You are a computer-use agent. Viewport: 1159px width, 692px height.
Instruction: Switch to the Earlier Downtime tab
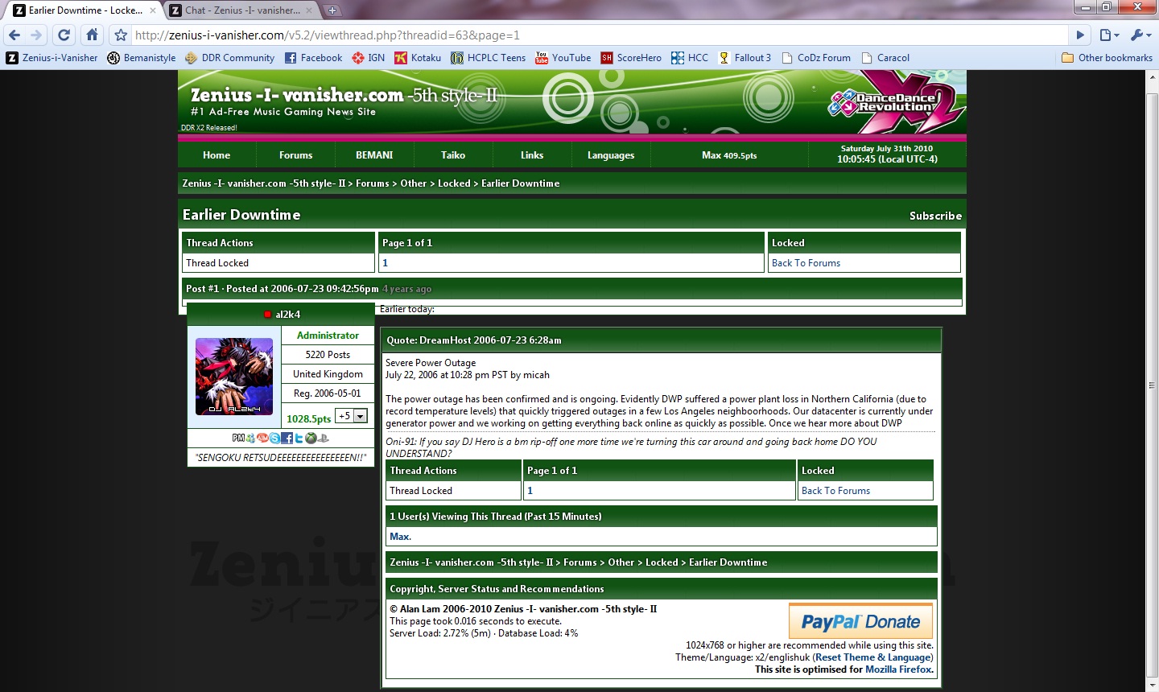click(85, 10)
